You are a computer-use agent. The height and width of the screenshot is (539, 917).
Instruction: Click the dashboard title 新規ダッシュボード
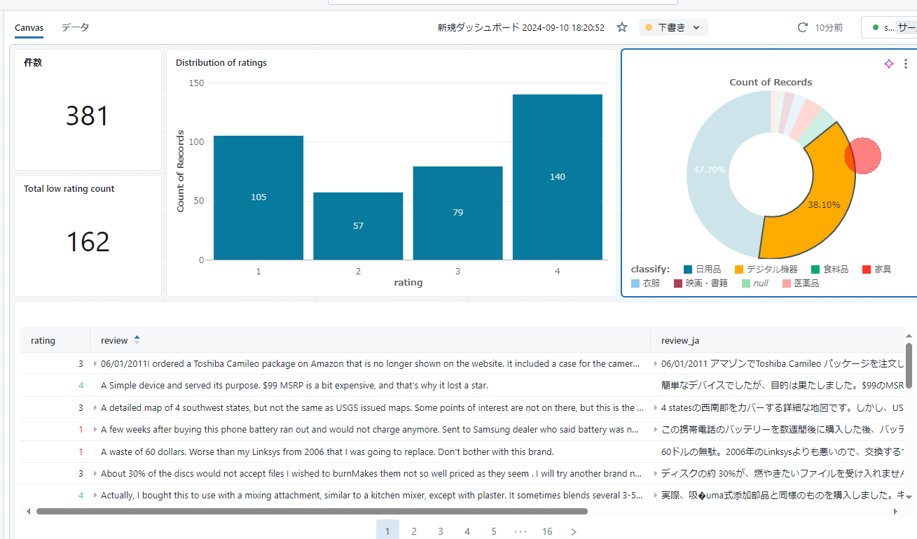click(520, 27)
